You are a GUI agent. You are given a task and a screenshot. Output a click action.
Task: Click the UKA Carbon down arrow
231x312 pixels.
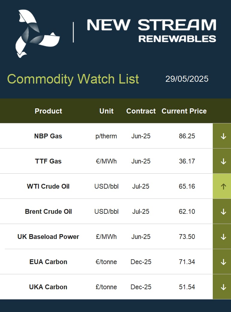(224, 287)
